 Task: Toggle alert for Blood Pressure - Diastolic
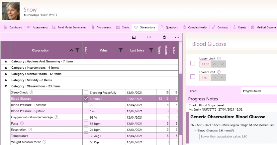point(86,105)
